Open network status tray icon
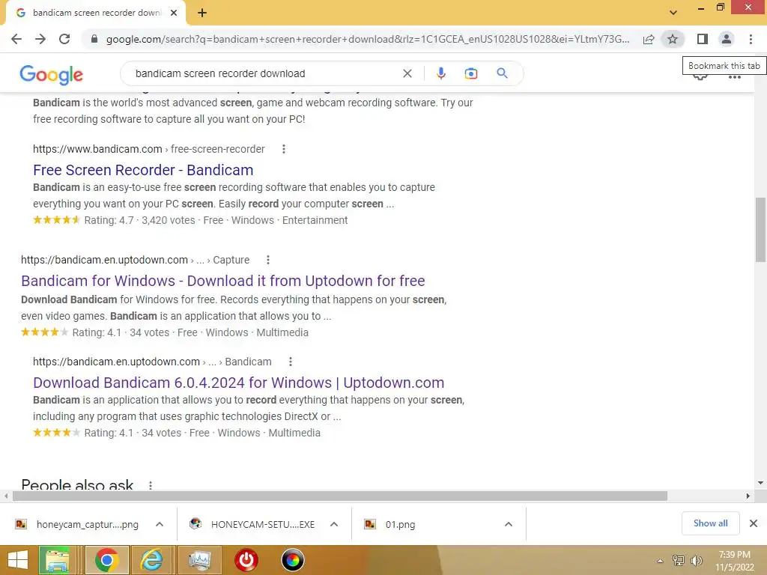The height and width of the screenshot is (575, 767). click(x=679, y=561)
